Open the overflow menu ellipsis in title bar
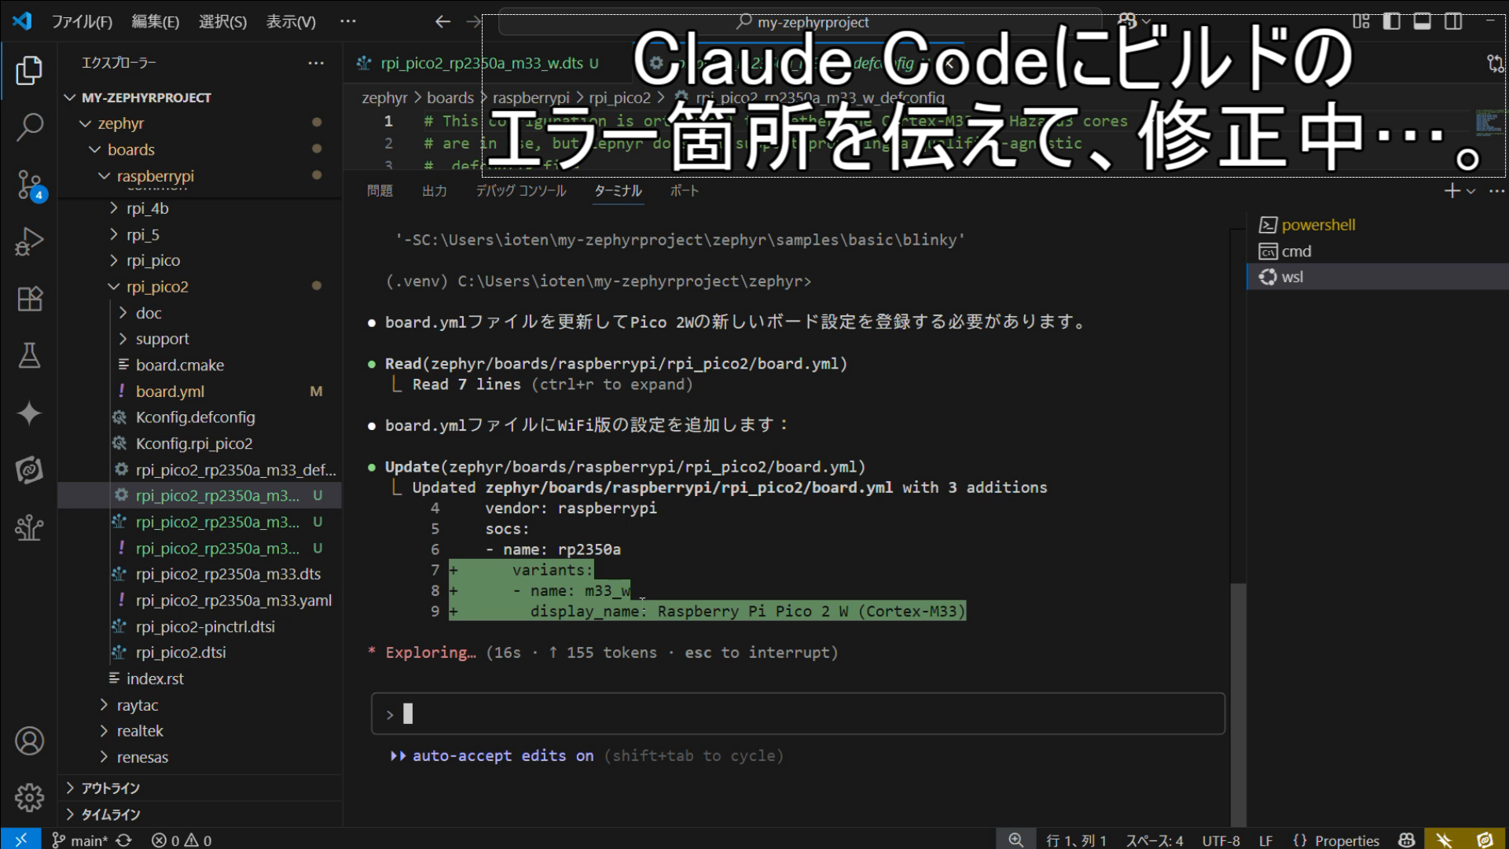1509x849 pixels. [348, 21]
